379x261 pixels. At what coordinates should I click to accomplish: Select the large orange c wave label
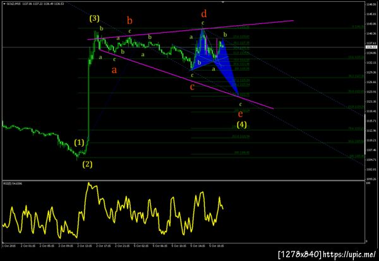pos(192,87)
